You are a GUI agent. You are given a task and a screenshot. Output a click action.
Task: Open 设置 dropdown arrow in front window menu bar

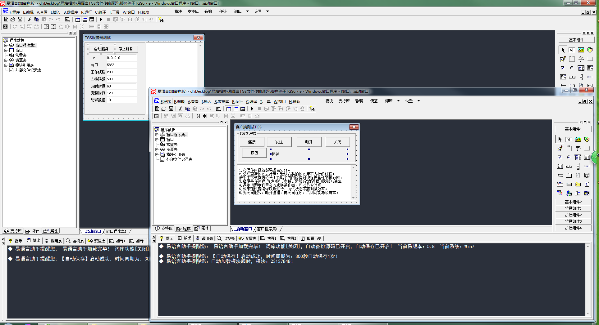point(418,101)
